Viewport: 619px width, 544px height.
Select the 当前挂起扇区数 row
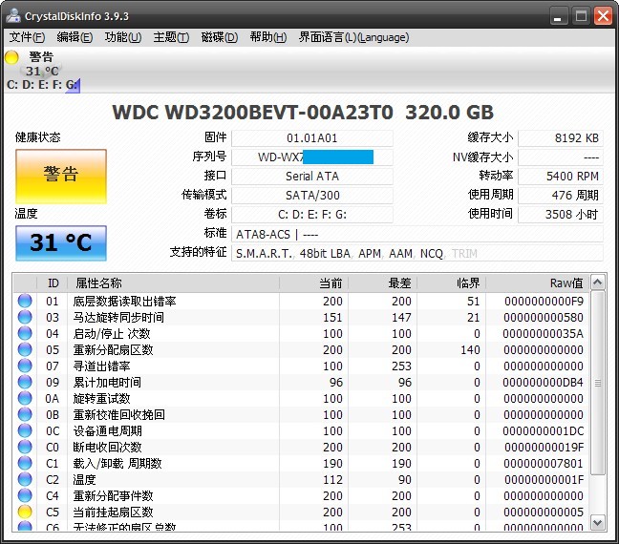click(301, 512)
